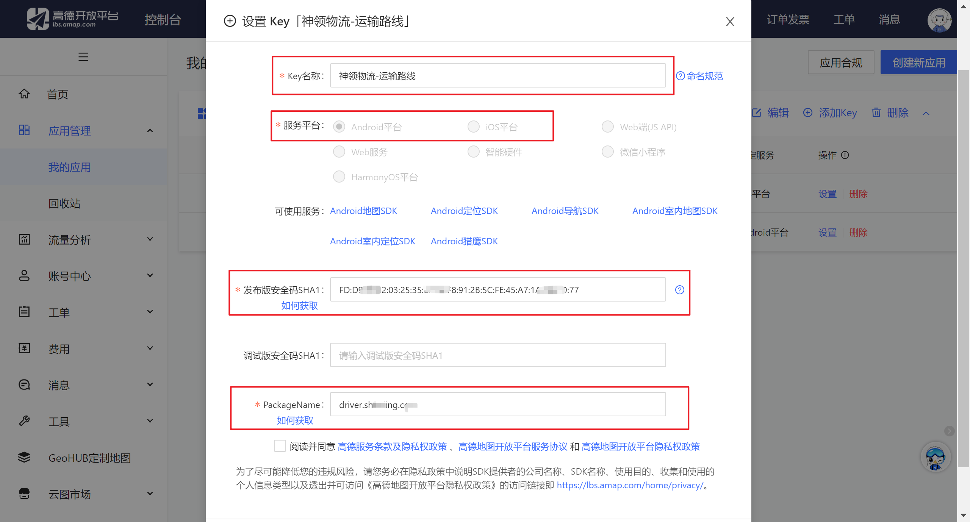
Task: Open the floating customer service robot
Action: pos(935,457)
